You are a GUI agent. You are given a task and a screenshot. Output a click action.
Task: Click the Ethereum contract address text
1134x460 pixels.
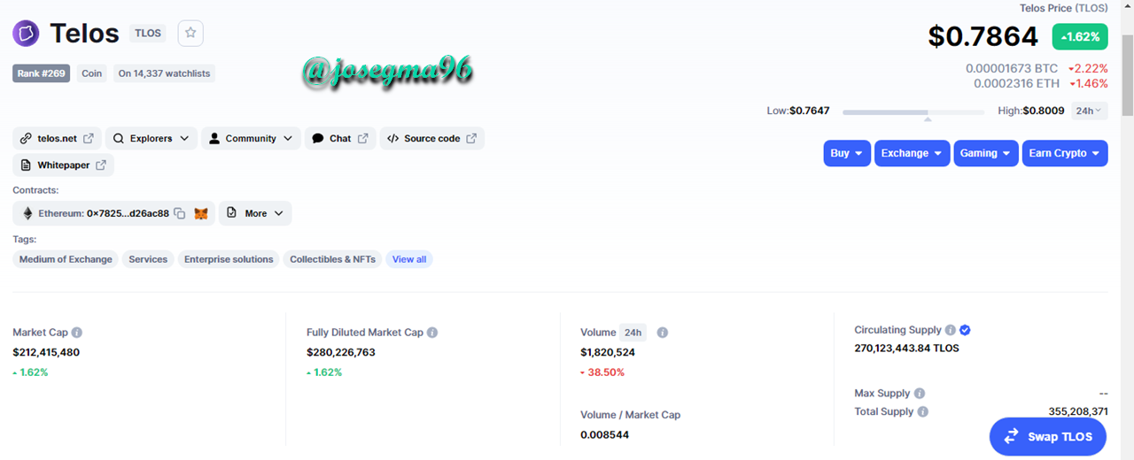pos(128,213)
